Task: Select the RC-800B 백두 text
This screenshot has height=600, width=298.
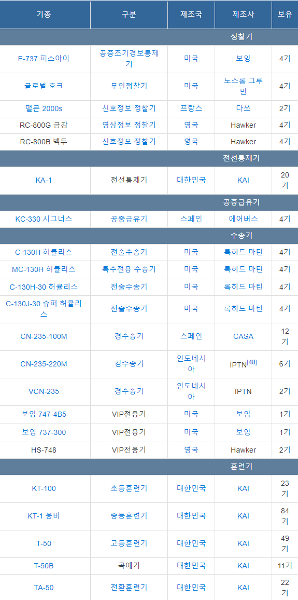Action: pos(44,142)
